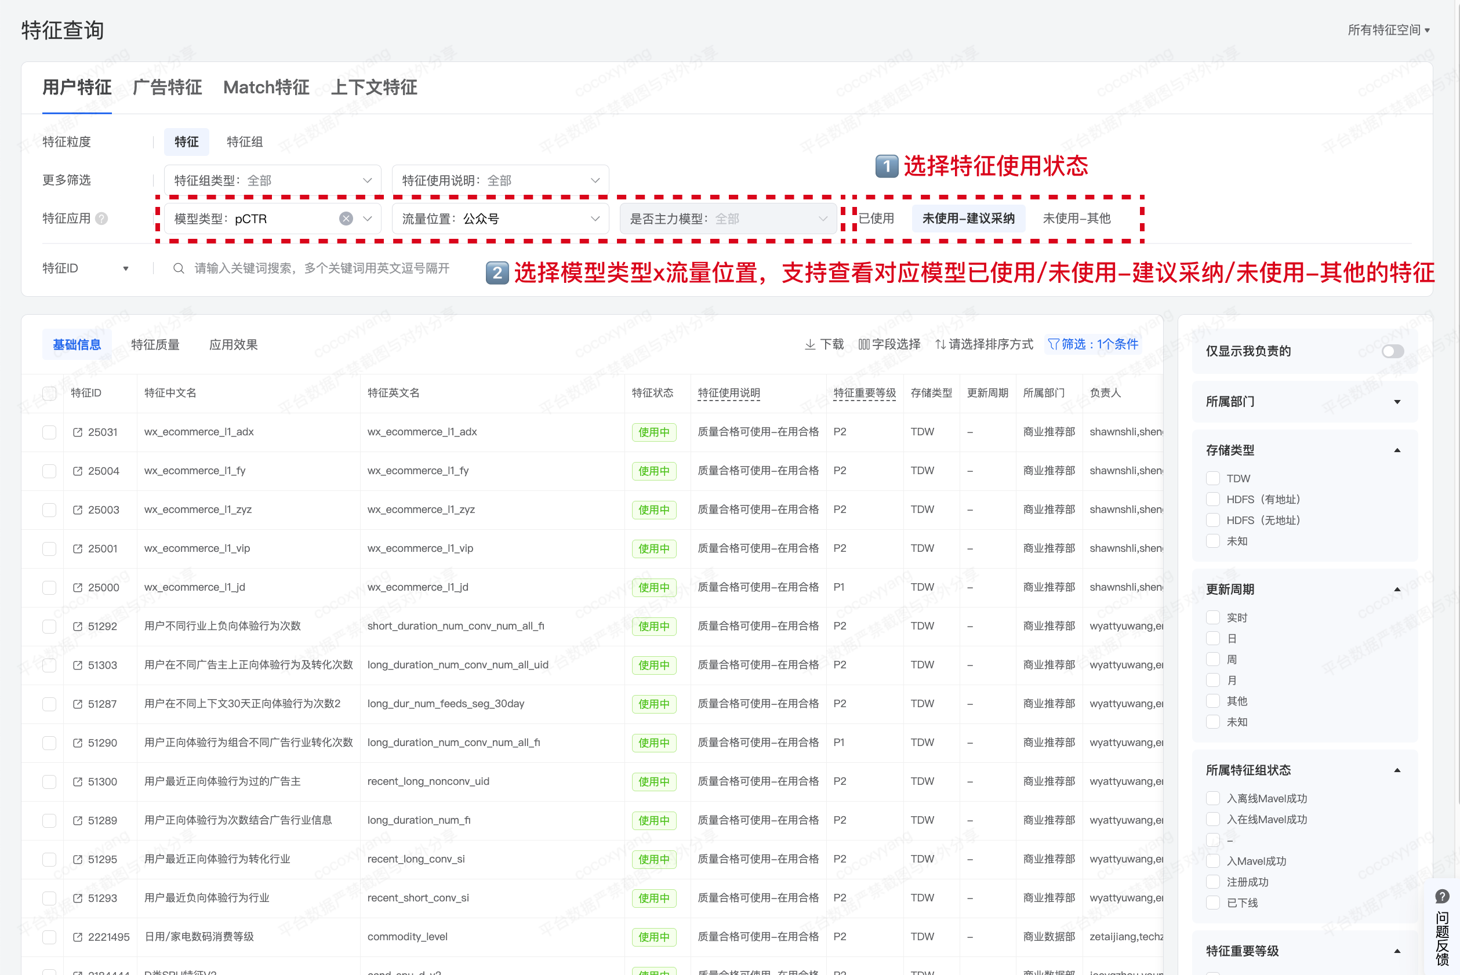Toggle the 仅显示我负责的 switch
Screen dimensions: 1460x975
1392,351
